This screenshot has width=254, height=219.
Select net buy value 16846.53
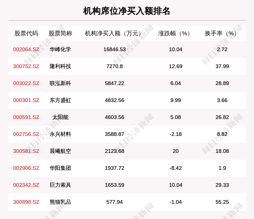114,49
